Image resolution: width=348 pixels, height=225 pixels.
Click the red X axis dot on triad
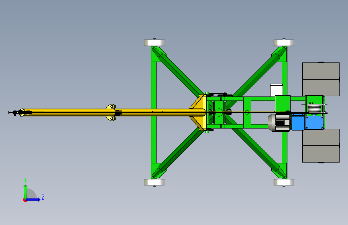(x=25, y=200)
